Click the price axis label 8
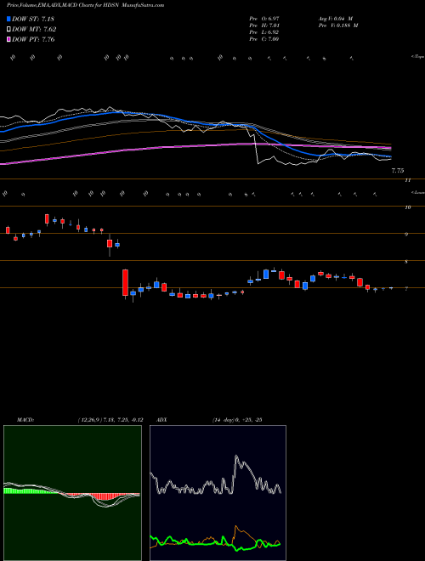This screenshot has height=561, width=425. click(406, 262)
